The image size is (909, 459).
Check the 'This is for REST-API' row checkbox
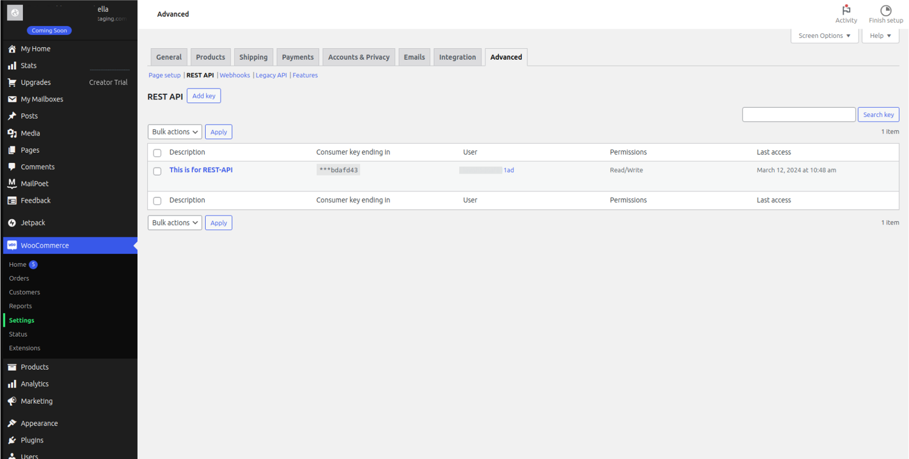[x=157, y=171]
